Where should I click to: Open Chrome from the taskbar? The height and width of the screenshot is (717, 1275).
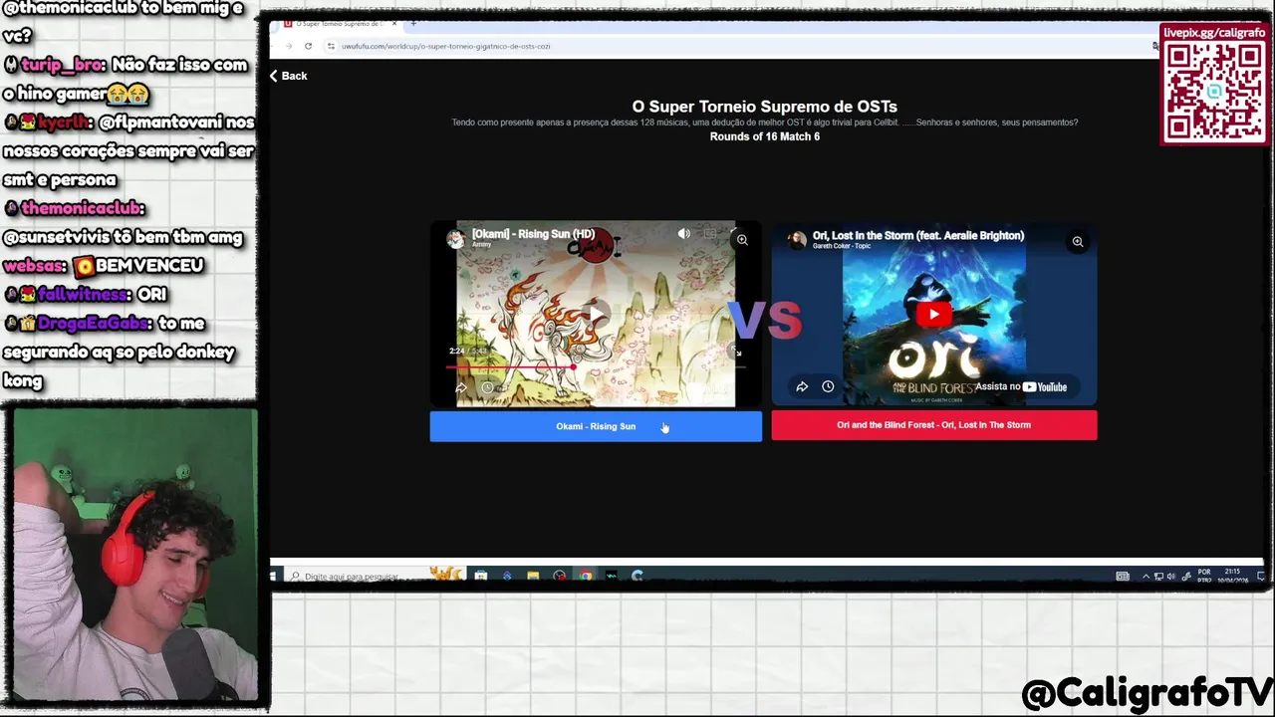[585, 576]
